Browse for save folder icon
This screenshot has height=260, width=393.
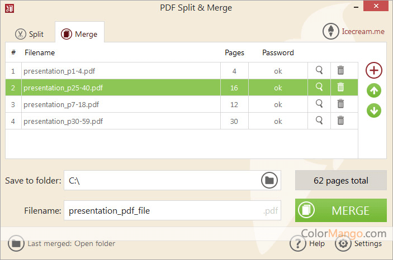pos(269,180)
